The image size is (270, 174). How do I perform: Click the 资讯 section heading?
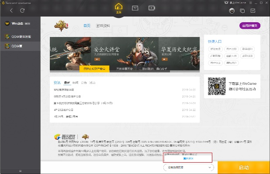57,83
